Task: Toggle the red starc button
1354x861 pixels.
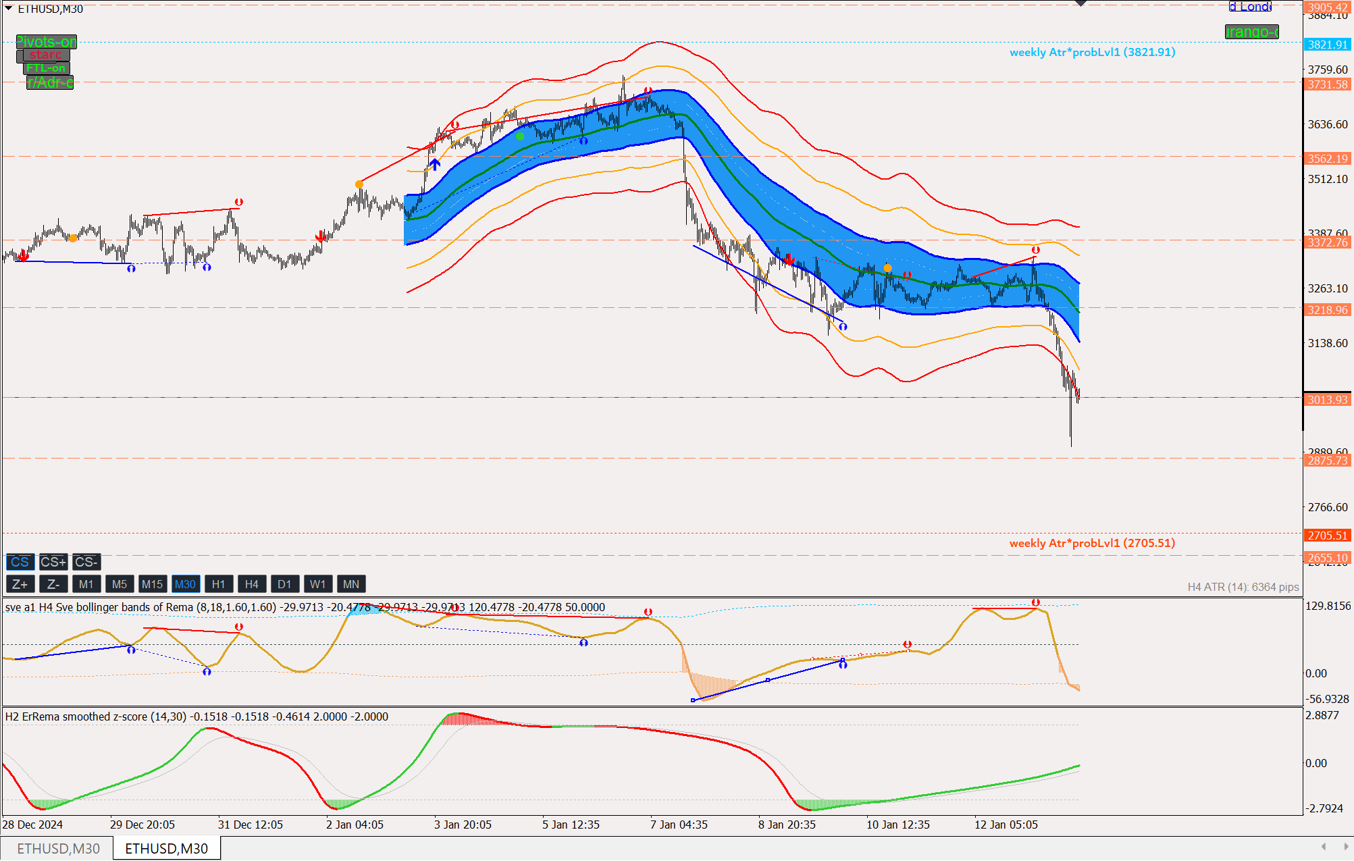Action: tap(45, 55)
